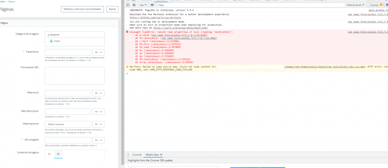Click the URL amigable text field
The height and width of the screenshot is (168, 388).
point(68,140)
